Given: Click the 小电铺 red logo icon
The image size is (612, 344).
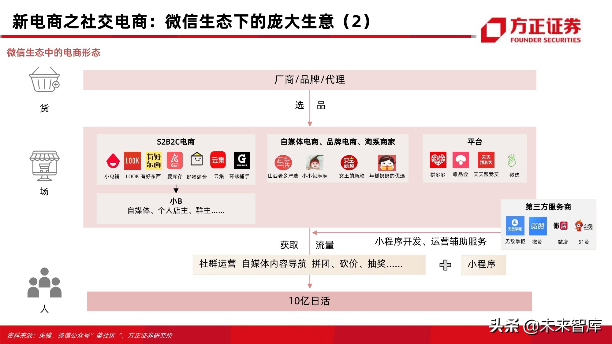Looking at the screenshot, I should [x=113, y=161].
